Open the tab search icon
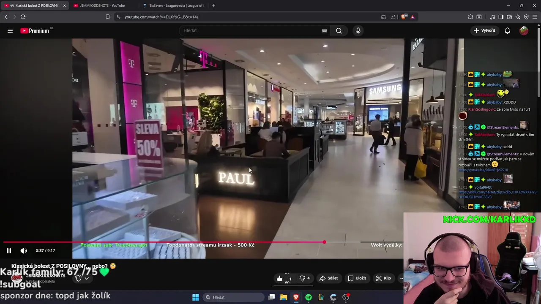Image resolution: width=541 pixels, height=304 pixels. click(479, 17)
